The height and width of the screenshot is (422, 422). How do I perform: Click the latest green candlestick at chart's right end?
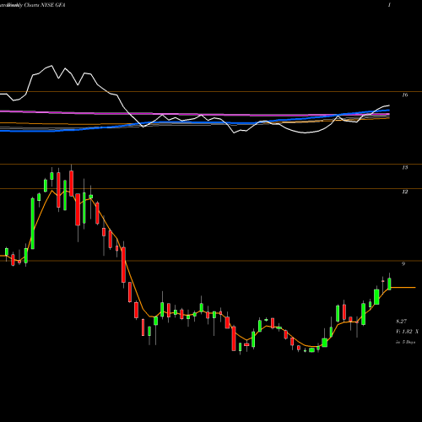tap(389, 284)
